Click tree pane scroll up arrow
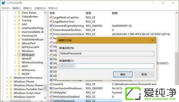 tap(45, 13)
